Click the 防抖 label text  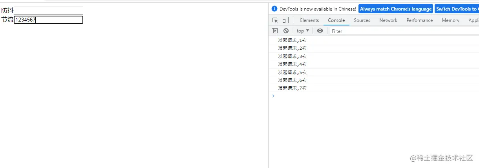[x=7, y=11]
